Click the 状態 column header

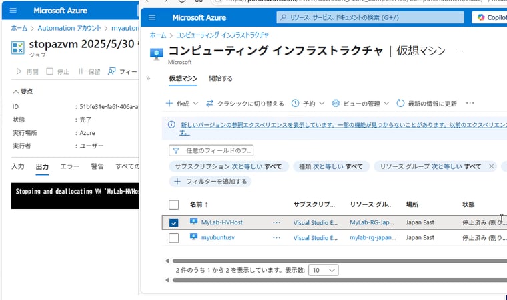[468, 204]
